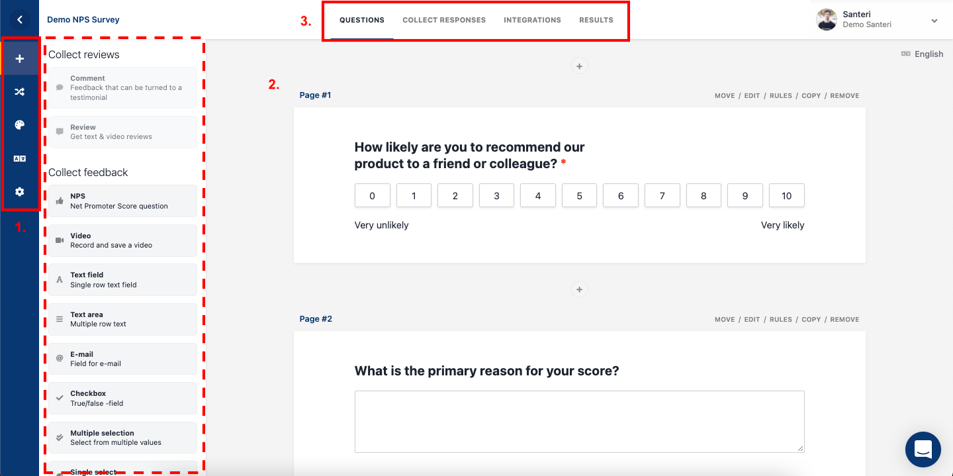Image resolution: width=953 pixels, height=476 pixels.
Task: Click the plus add-elements sidebar icon
Action: click(x=20, y=59)
